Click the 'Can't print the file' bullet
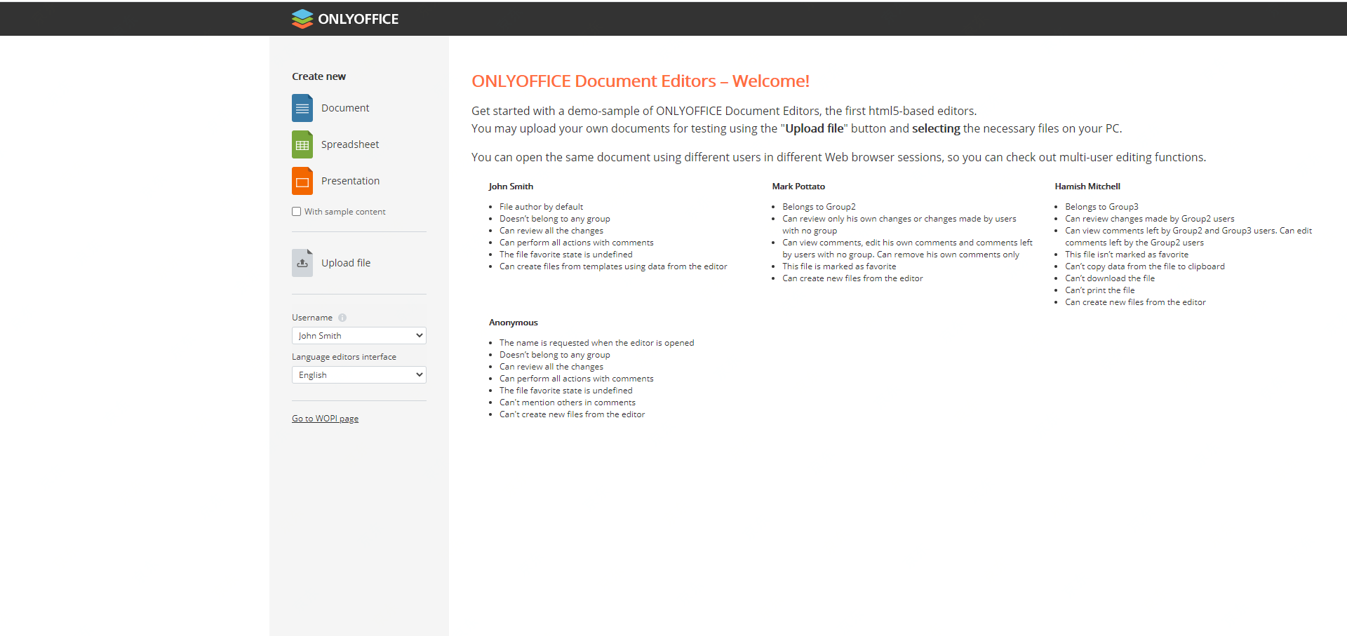 tap(1099, 290)
